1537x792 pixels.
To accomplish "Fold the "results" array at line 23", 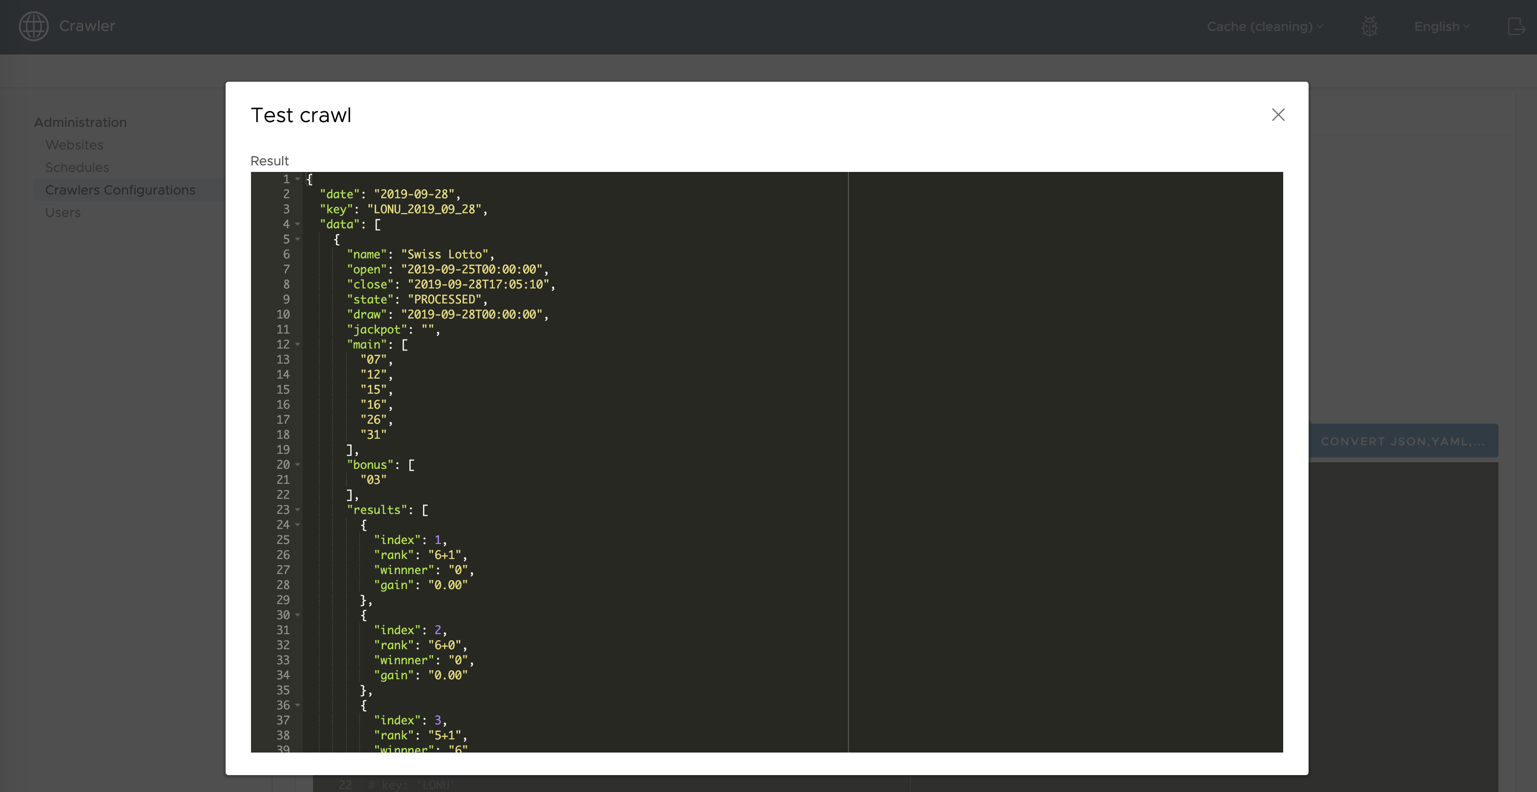I will coord(297,510).
